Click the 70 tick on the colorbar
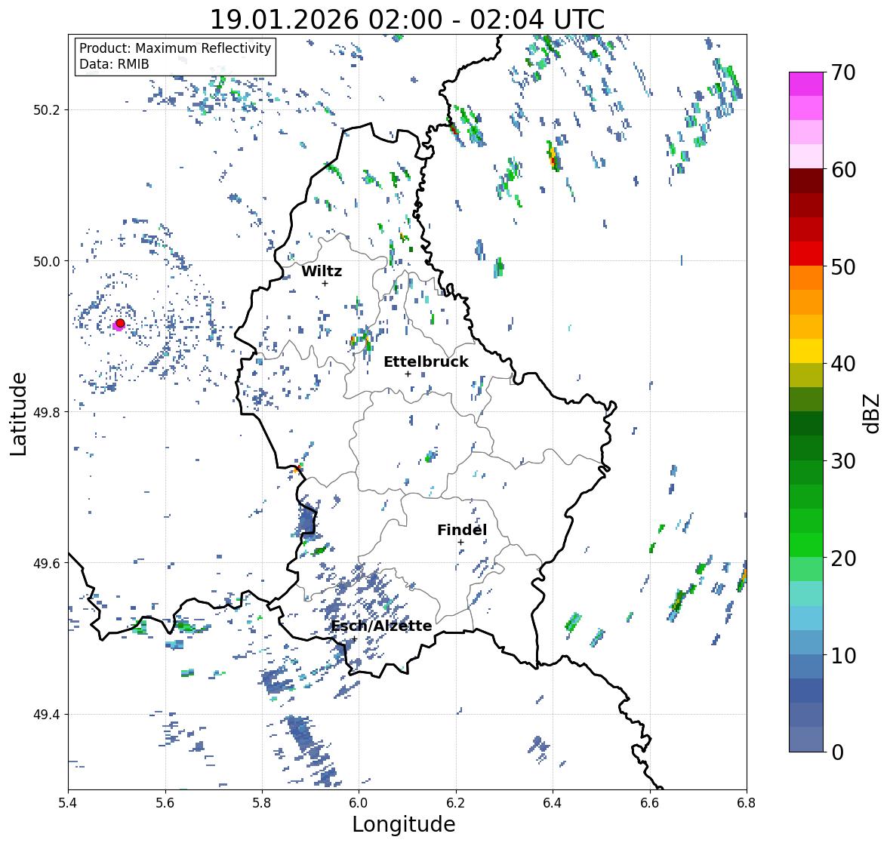The image size is (890, 843). [843, 72]
